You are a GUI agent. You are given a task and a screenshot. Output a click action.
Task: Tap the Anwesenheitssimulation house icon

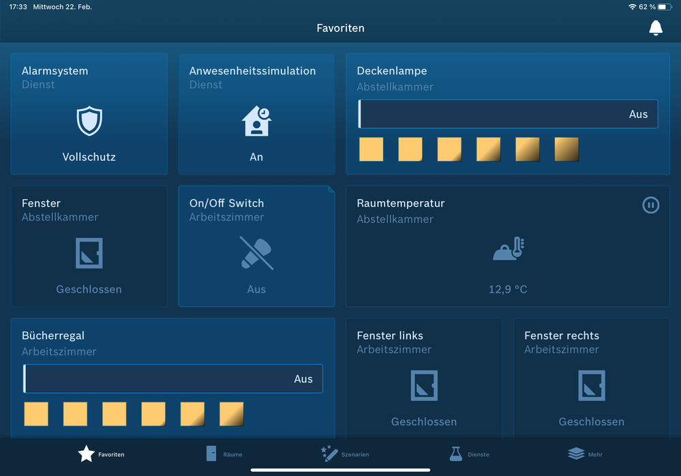256,121
